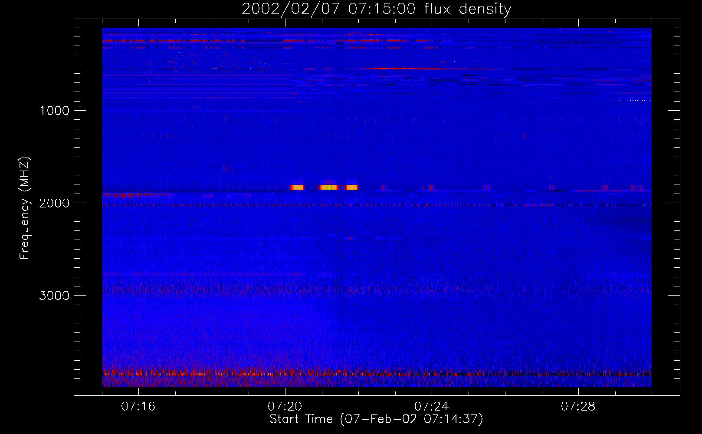Click the 07:28 time tick label
The image size is (702, 434).
coord(578,406)
